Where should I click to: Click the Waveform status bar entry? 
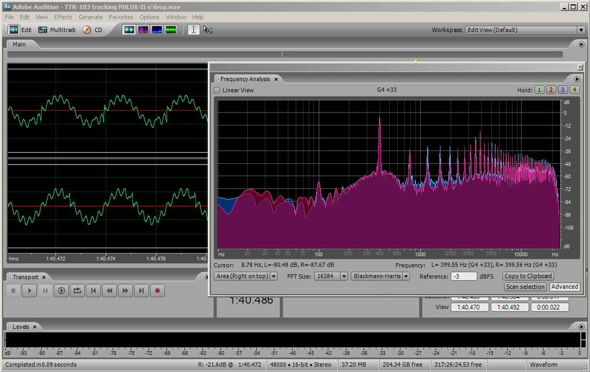click(544, 365)
